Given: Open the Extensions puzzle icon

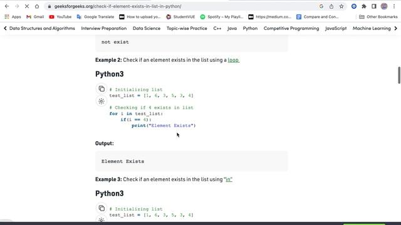Looking at the screenshot, I should [364, 6].
